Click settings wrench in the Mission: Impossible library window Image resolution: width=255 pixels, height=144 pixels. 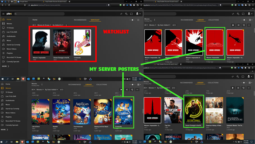238,14
